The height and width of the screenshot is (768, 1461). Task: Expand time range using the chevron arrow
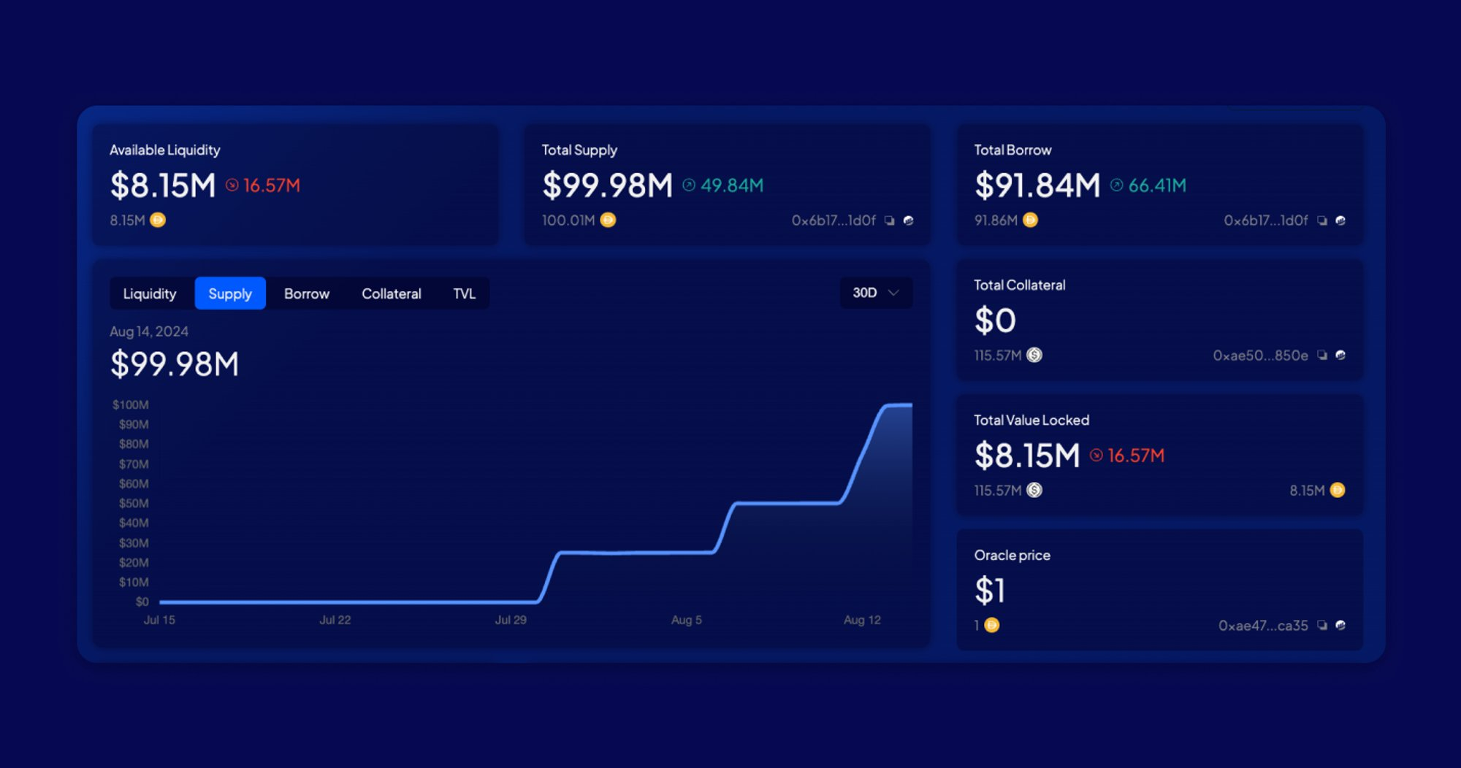pos(893,293)
